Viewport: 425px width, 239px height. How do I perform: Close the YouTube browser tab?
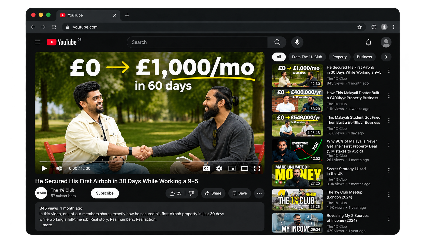click(115, 15)
